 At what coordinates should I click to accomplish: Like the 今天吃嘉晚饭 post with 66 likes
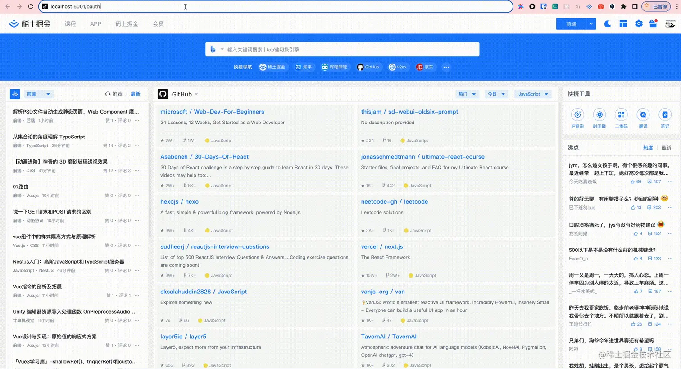pos(636,182)
